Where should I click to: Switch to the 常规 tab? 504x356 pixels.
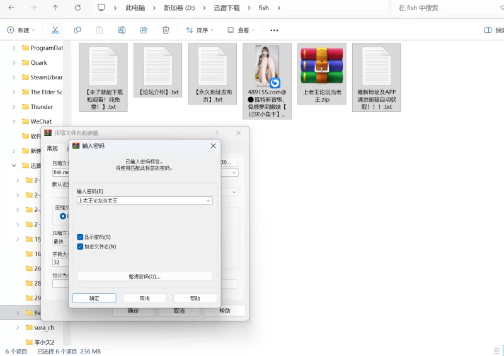coord(52,148)
